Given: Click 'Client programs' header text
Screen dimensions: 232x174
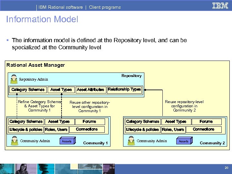Looking at the screenshot, I should [105, 7].
